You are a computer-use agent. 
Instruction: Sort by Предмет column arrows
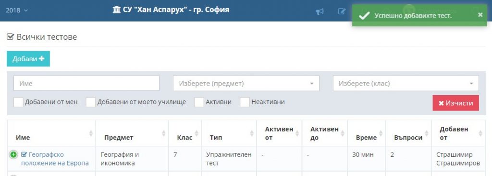pos(163,133)
